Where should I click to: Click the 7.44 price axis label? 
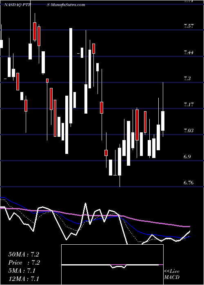188,53
